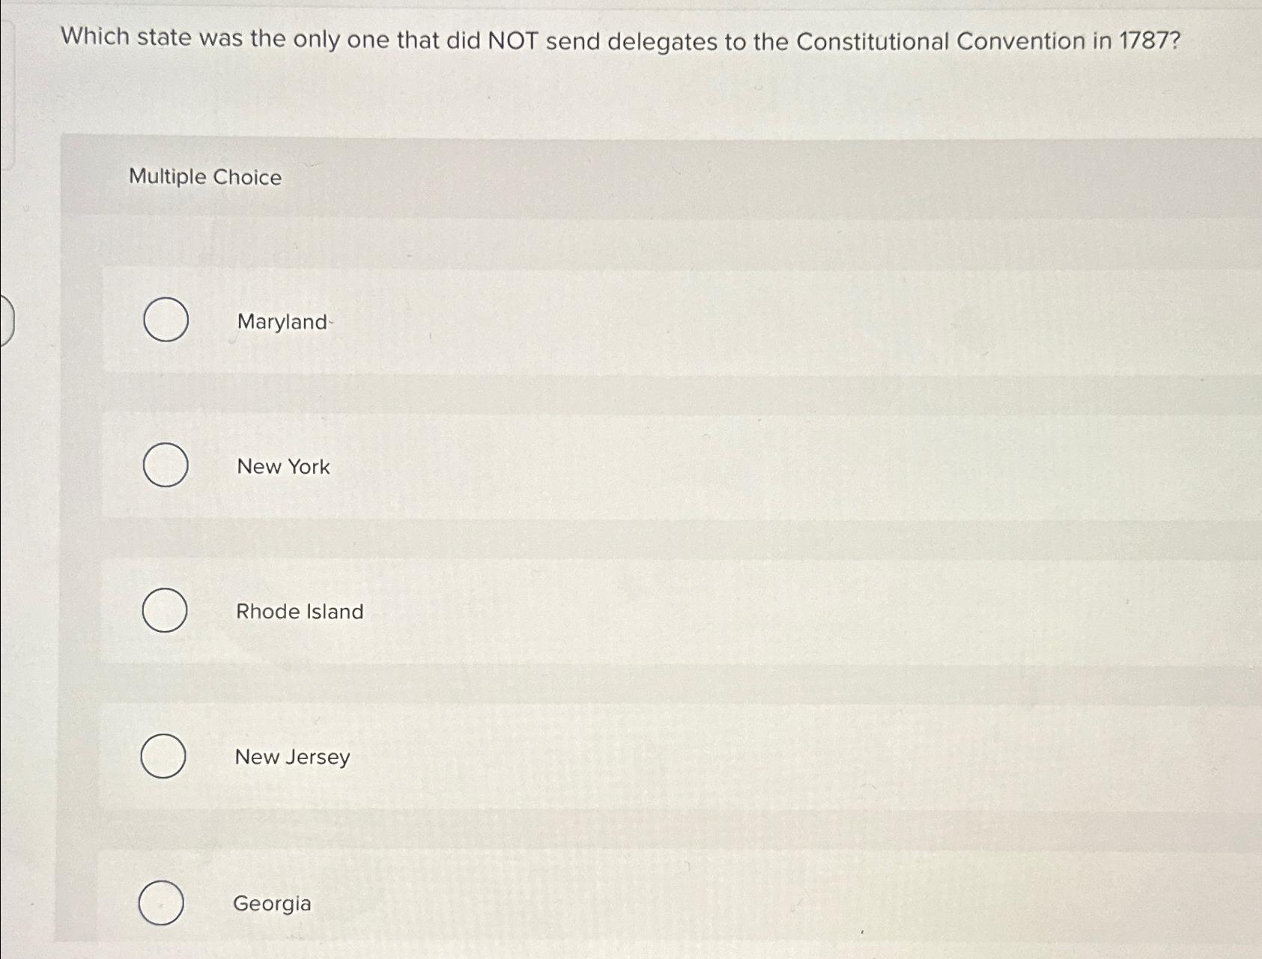Screen dimensions: 1262x959
Task: Click the Maryland answer text
Action: pos(282,322)
